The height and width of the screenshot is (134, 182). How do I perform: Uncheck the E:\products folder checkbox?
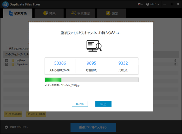pos(6,64)
